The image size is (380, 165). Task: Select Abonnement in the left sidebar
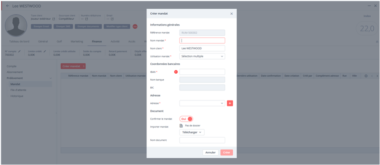[x=15, y=72]
